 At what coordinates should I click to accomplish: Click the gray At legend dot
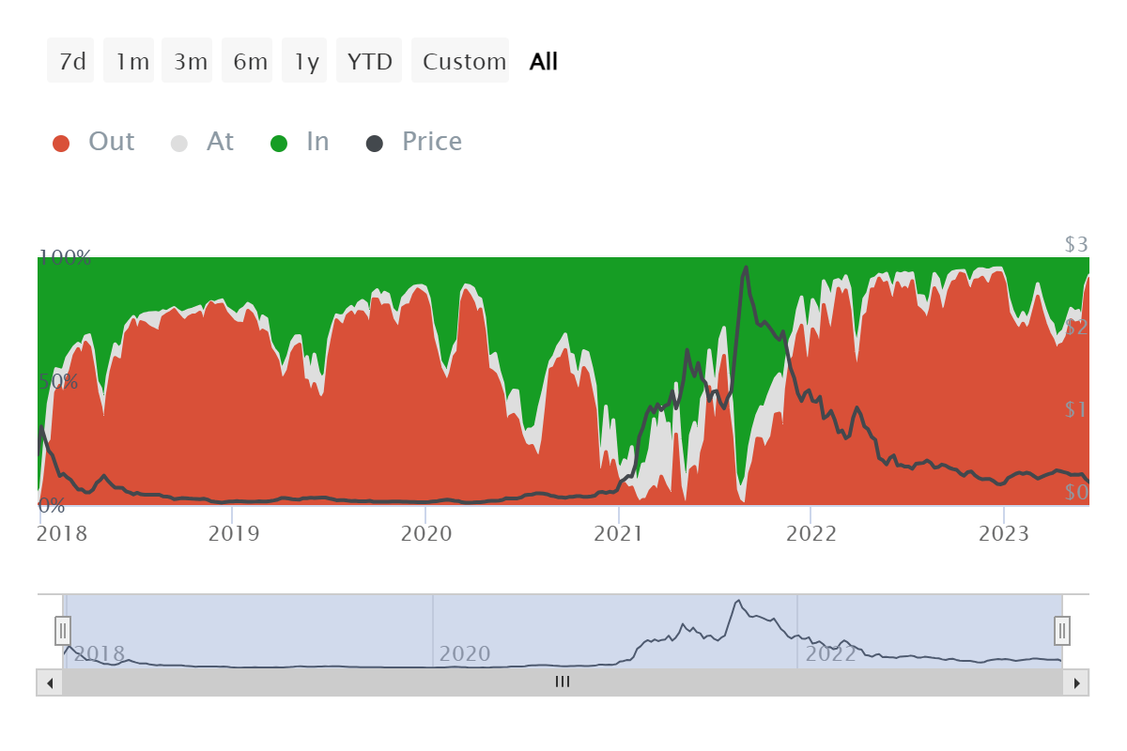pyautogui.click(x=179, y=142)
